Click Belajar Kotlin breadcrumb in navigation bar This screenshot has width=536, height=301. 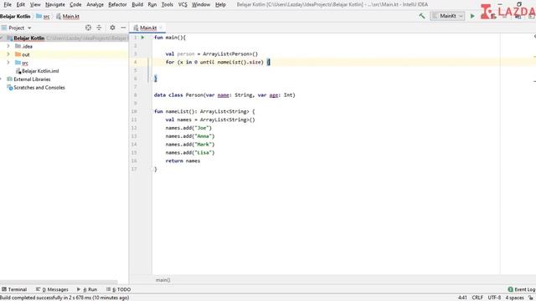coord(15,16)
